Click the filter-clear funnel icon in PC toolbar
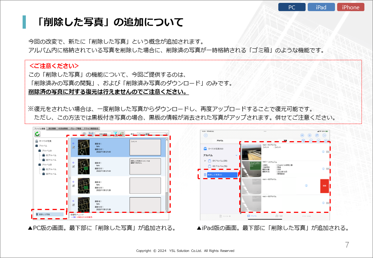373x258 pixels. coord(116,134)
